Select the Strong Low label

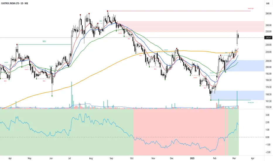point(251,102)
